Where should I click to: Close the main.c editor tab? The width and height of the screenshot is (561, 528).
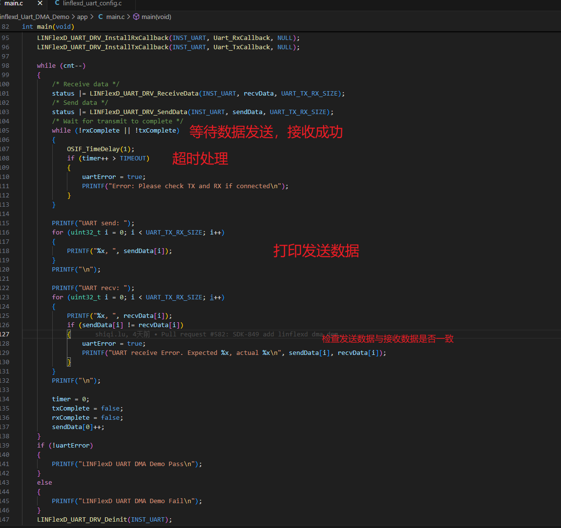pyautogui.click(x=40, y=3)
